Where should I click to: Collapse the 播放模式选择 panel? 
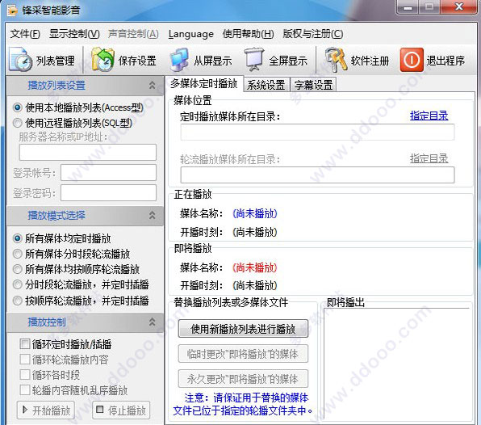point(153,215)
